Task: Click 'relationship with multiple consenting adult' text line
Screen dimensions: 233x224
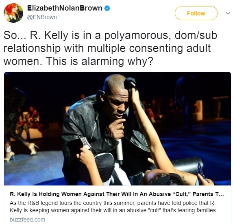Action: pos(107,48)
